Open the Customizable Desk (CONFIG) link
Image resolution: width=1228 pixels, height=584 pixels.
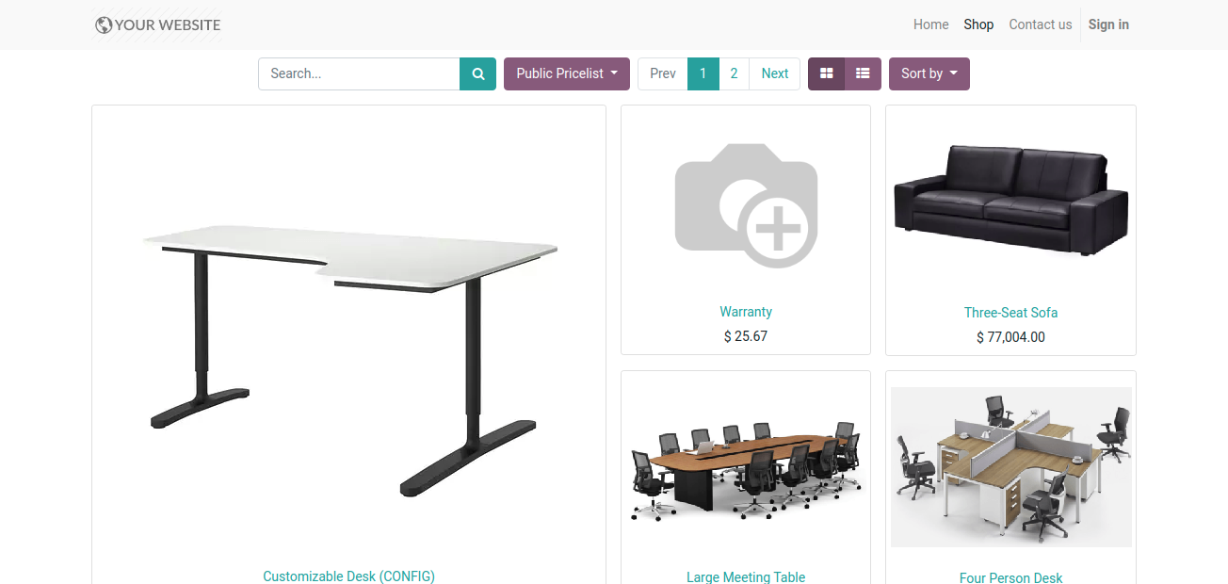pyautogui.click(x=348, y=576)
